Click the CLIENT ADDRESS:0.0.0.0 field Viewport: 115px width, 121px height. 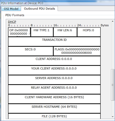[x=54, y=61]
